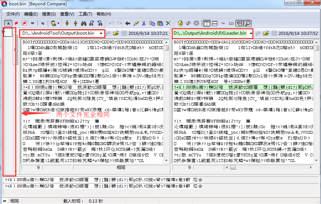Click the right pane horizontal scrollbar thumb
This screenshot has width=321, height=204.
click(x=233, y=167)
